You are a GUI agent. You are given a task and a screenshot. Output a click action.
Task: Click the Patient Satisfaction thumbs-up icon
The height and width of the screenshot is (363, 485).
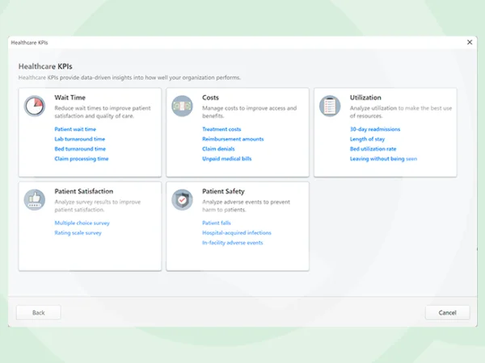point(34,199)
